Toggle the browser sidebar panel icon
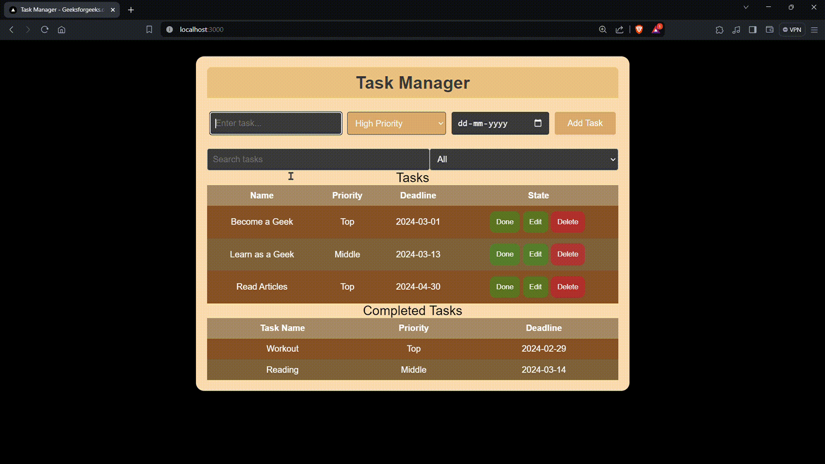This screenshot has height=464, width=825. (753, 30)
